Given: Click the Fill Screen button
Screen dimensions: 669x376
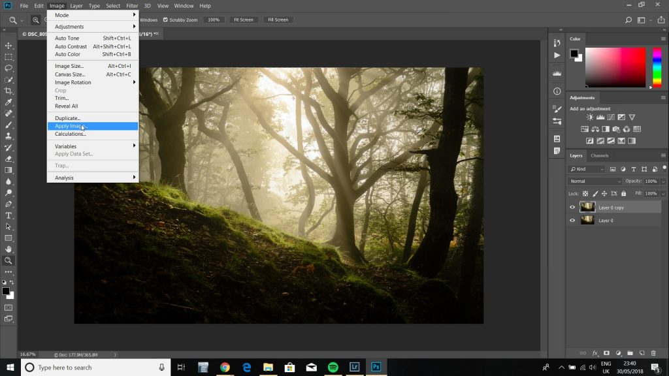Looking at the screenshot, I should 278,20.
